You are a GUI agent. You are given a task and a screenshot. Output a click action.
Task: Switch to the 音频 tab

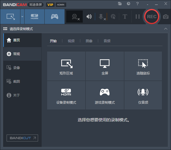[107, 41]
